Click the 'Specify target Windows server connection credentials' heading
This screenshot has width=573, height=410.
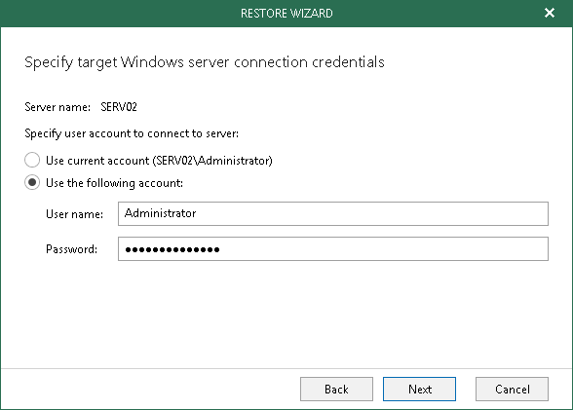[205, 62]
